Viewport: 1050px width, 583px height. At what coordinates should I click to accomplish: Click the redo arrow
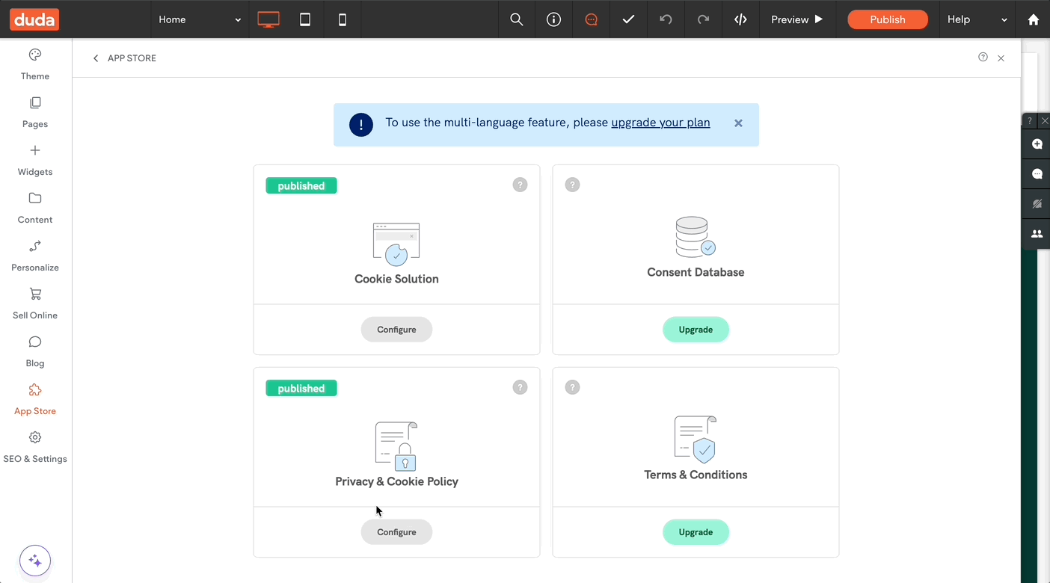click(703, 19)
